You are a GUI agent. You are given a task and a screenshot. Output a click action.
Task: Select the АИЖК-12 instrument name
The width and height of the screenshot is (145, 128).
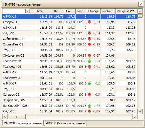pyautogui.click(x=9, y=72)
